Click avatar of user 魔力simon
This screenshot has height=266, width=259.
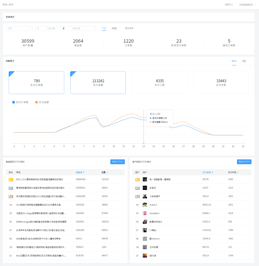[x=145, y=239]
